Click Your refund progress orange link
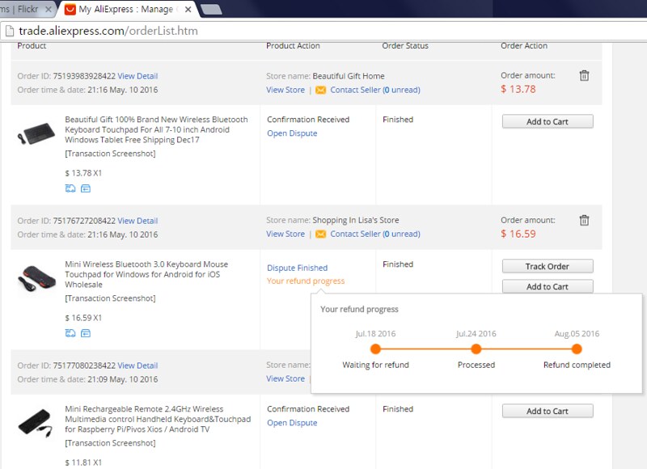The height and width of the screenshot is (469, 647). point(306,281)
